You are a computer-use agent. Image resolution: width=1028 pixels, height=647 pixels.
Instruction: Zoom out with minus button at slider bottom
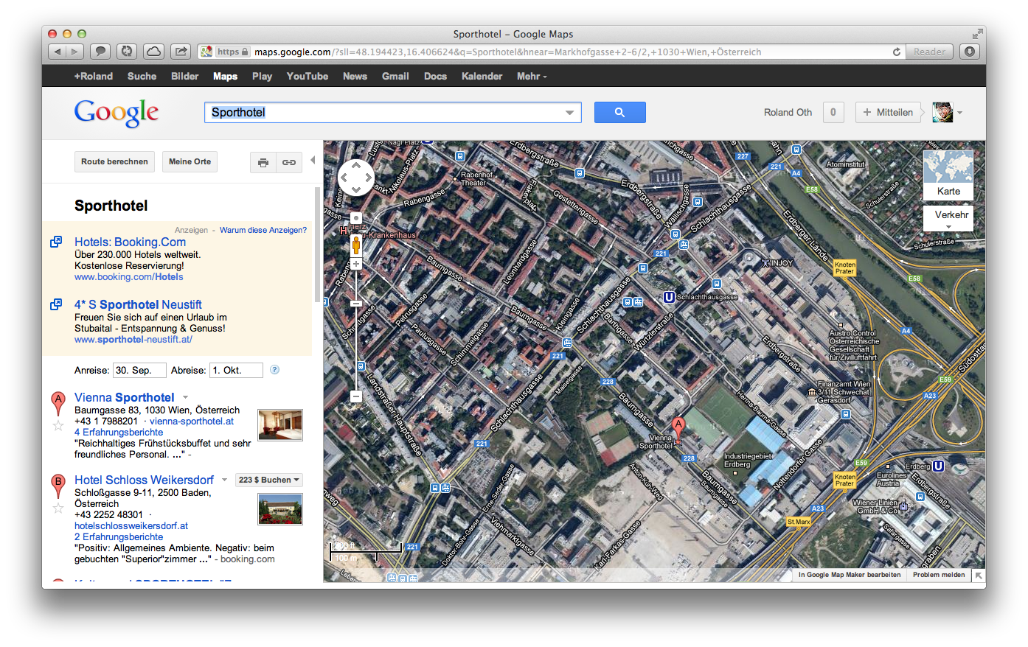click(x=356, y=396)
